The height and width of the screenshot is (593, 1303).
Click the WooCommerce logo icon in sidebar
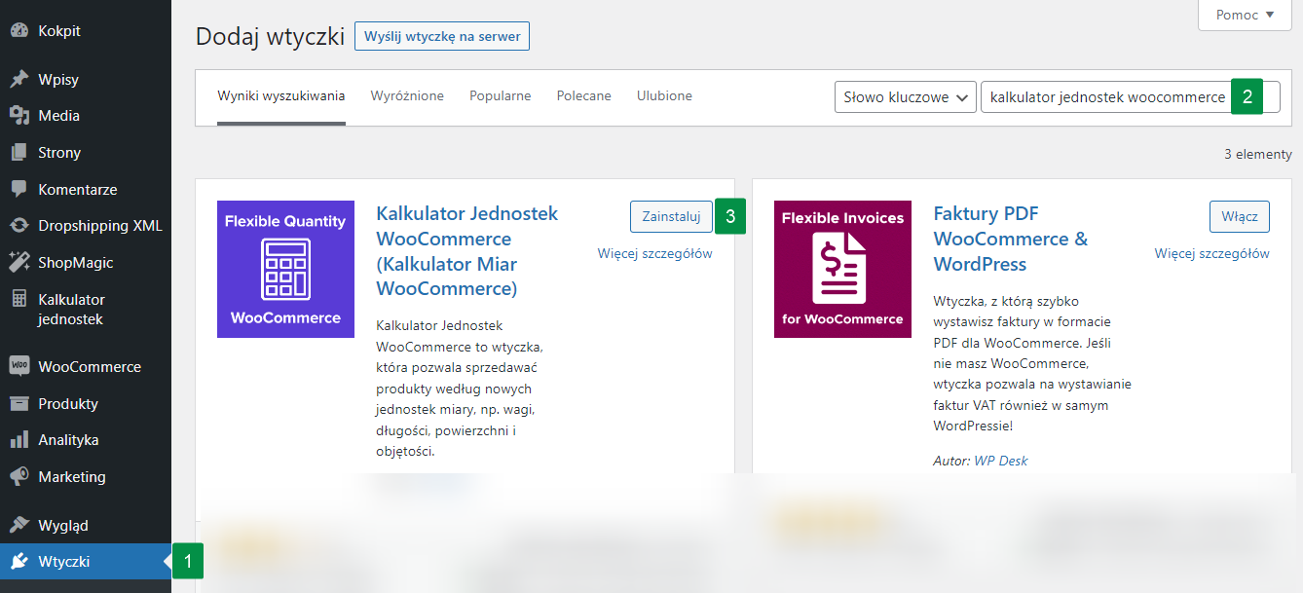(x=19, y=366)
